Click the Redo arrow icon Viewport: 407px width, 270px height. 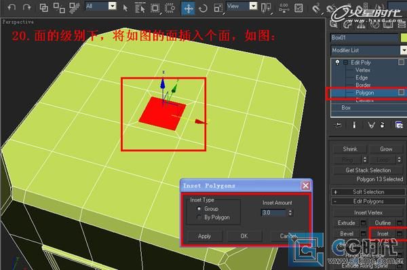(26, 7)
